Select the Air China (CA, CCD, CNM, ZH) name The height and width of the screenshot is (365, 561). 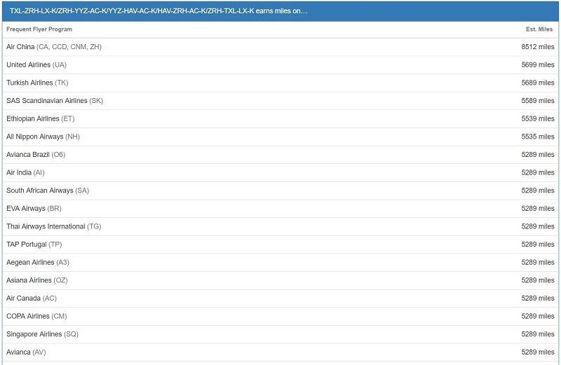(x=54, y=47)
